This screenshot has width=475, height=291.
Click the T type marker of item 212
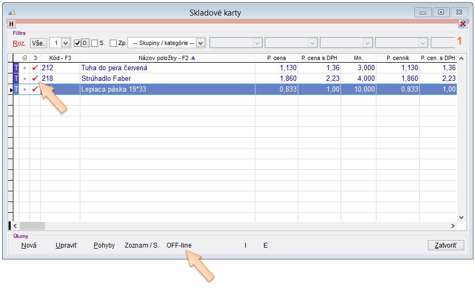16,68
